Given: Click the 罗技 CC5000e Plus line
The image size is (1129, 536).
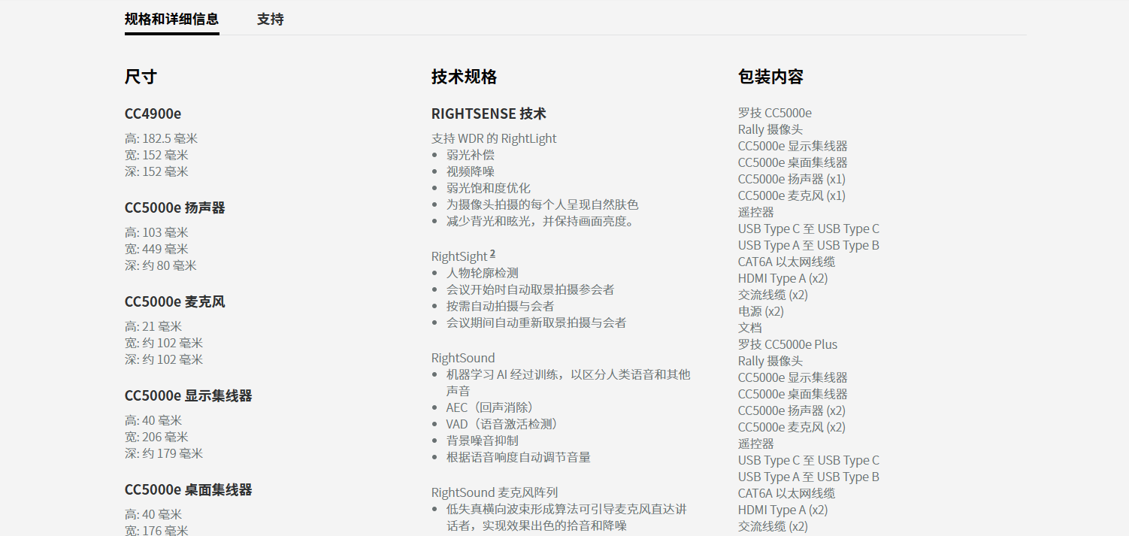Looking at the screenshot, I should point(788,344).
